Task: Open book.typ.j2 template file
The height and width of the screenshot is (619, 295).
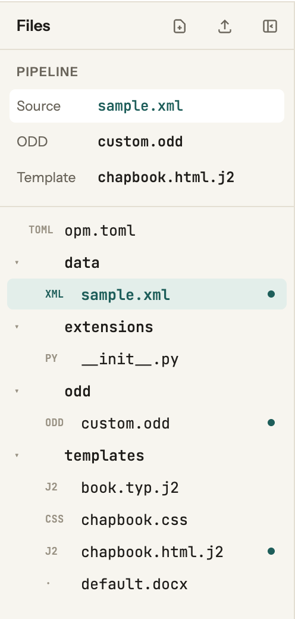Action: [147, 487]
